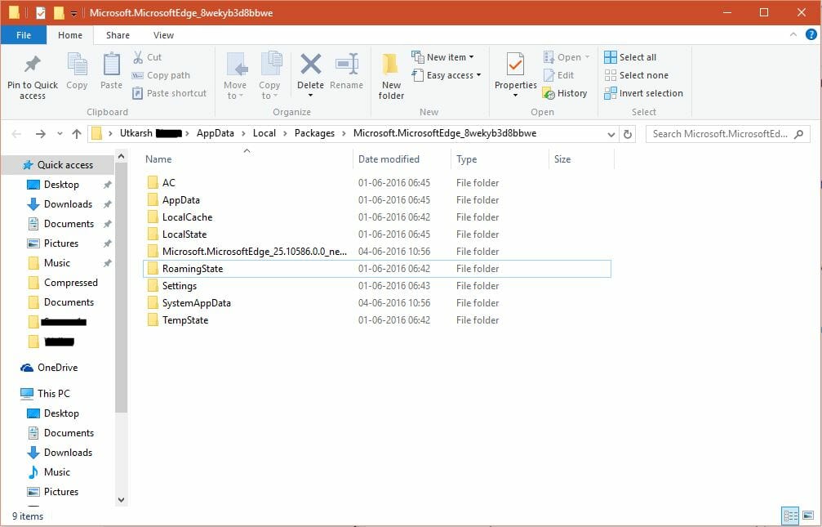
Task: Invert the current selection
Action: coord(644,93)
